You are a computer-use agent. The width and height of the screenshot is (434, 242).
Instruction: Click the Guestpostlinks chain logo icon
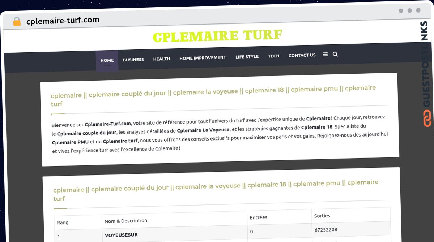tap(427, 118)
